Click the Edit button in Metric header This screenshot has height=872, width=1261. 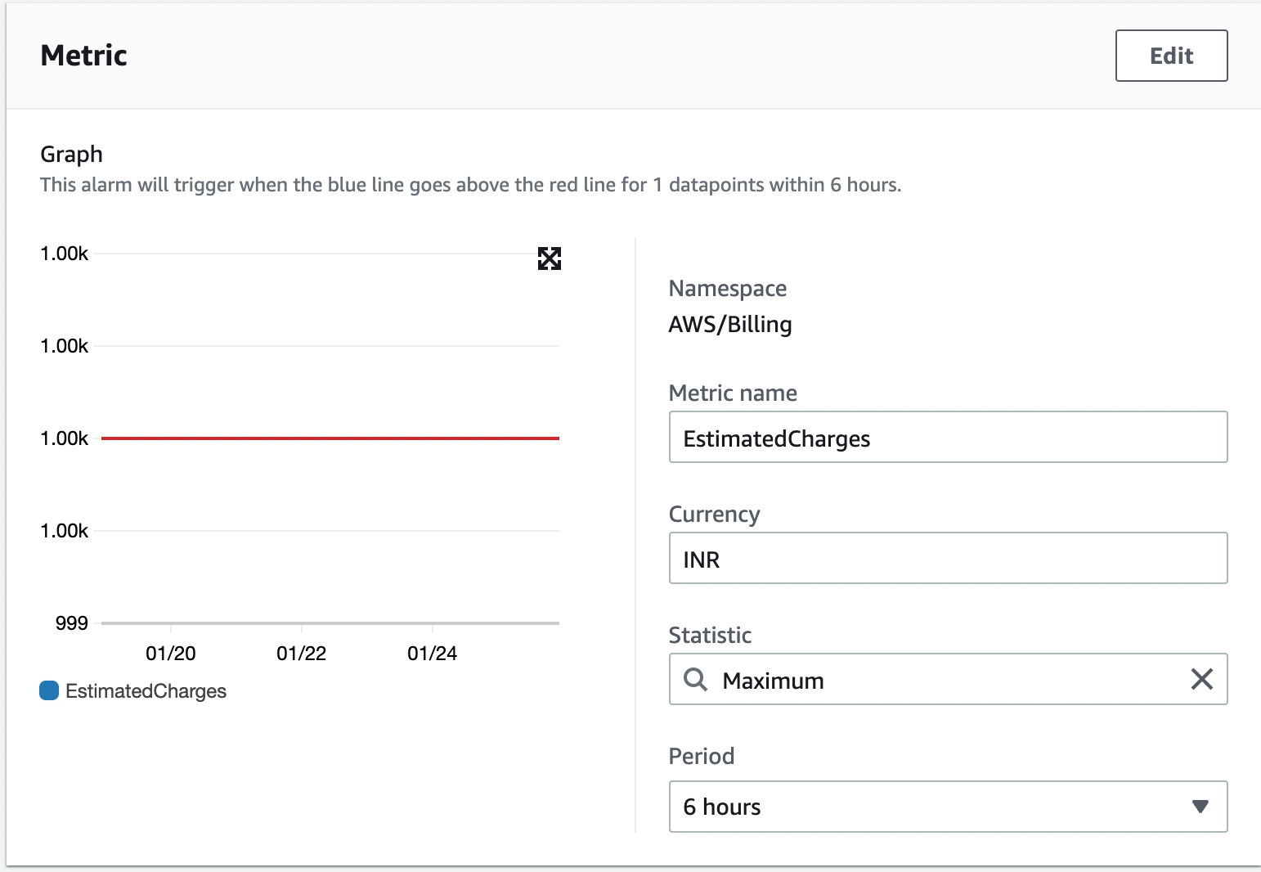(1171, 56)
